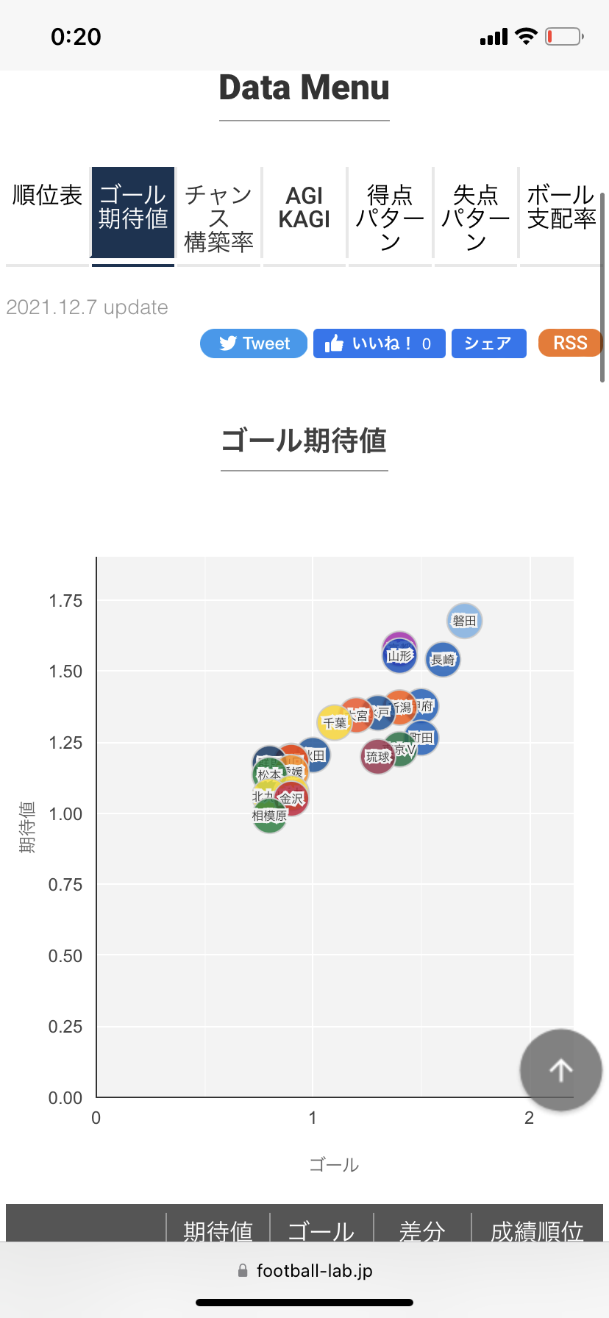Tap the 山形 data point
The height and width of the screenshot is (1318, 609).
(400, 656)
